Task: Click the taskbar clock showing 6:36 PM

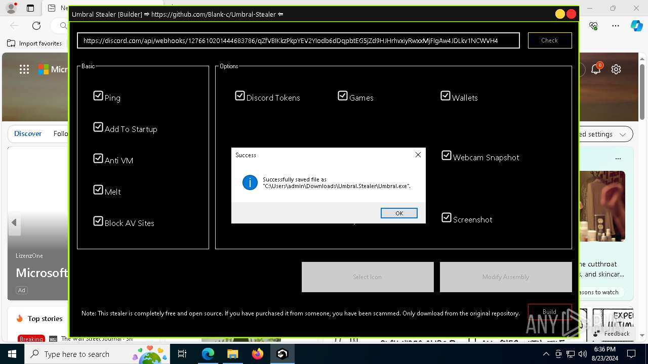Action: click(x=604, y=354)
